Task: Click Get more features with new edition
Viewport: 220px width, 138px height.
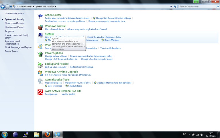Action: click(x=68, y=75)
